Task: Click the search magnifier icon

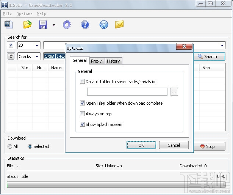Action: 200,57
